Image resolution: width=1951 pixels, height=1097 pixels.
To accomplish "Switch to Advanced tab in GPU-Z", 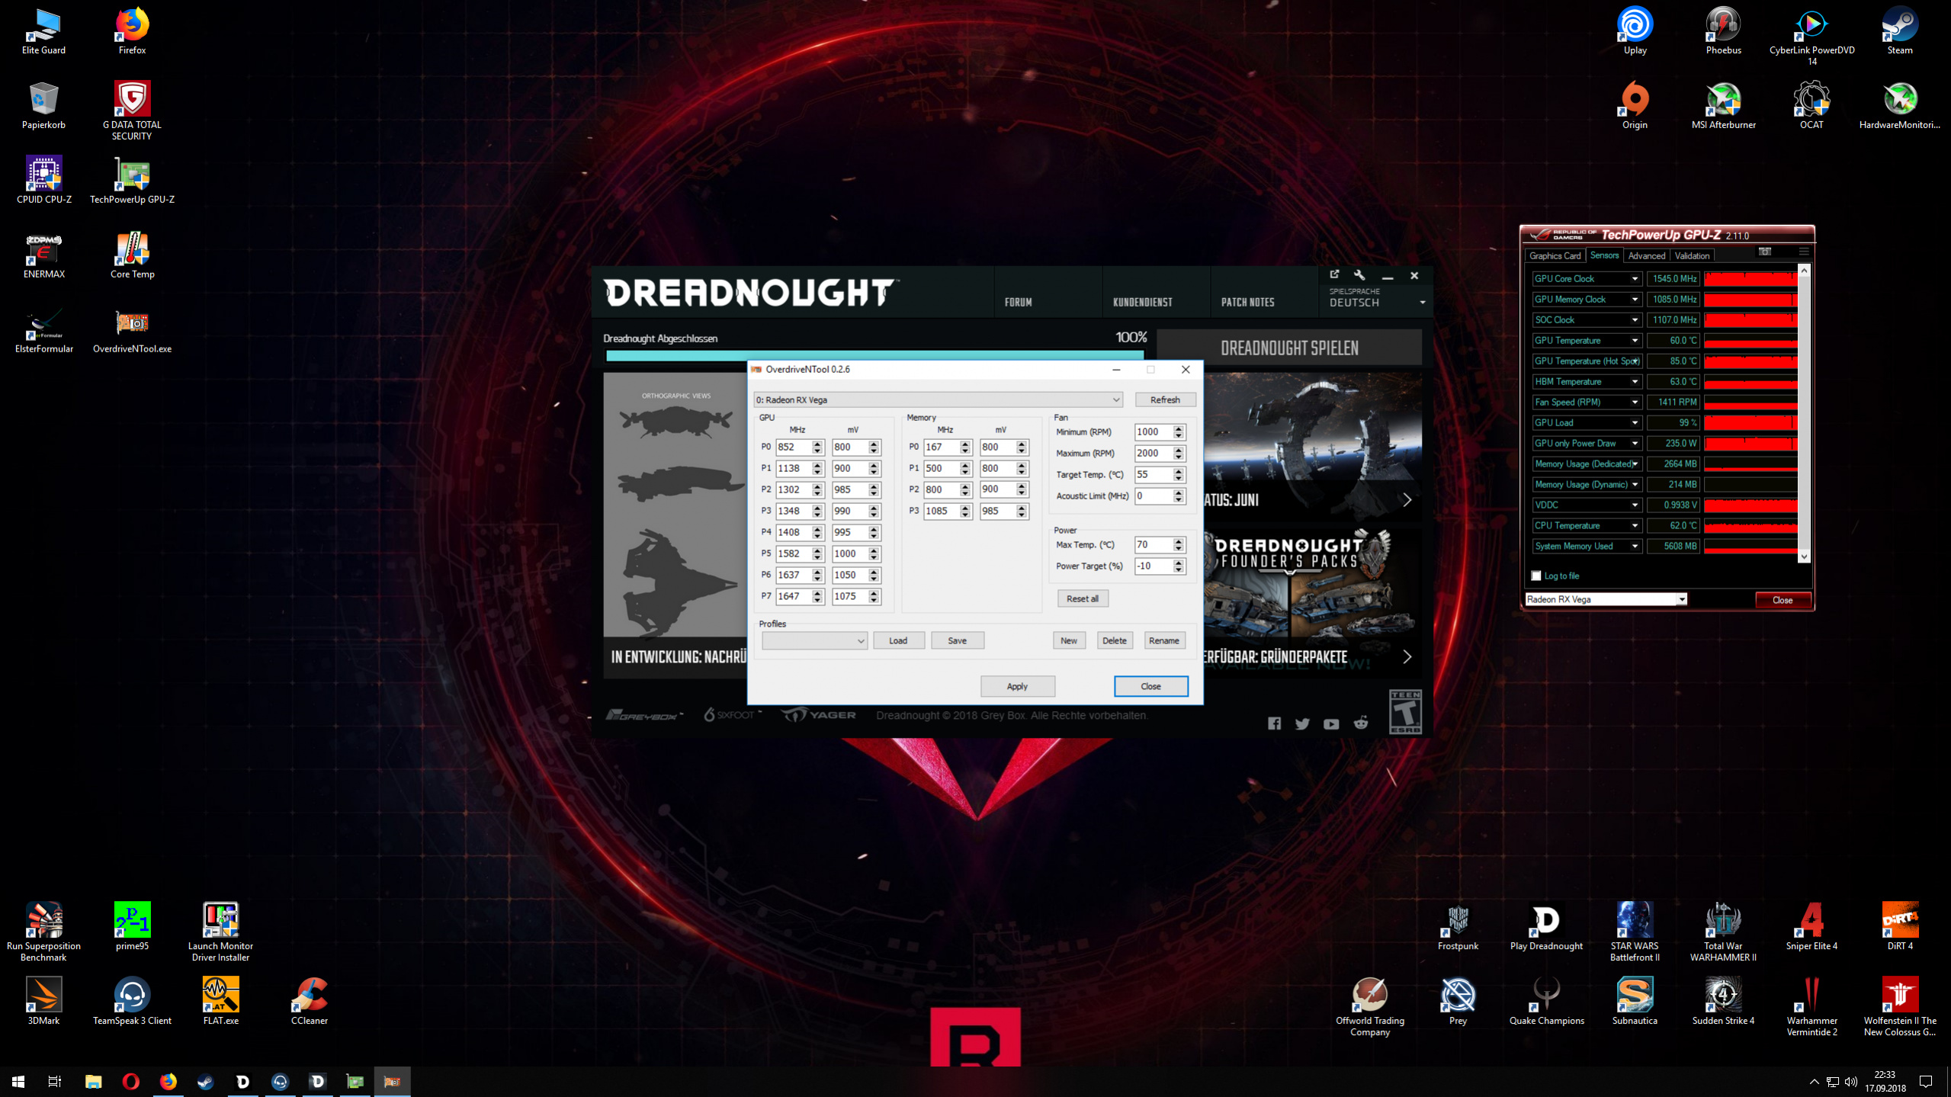I will 1646,255.
